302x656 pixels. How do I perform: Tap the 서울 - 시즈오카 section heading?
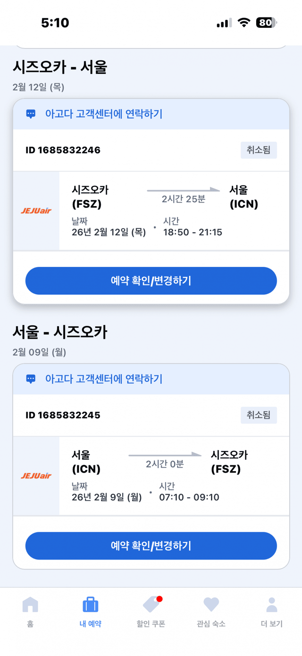pyautogui.click(x=60, y=333)
